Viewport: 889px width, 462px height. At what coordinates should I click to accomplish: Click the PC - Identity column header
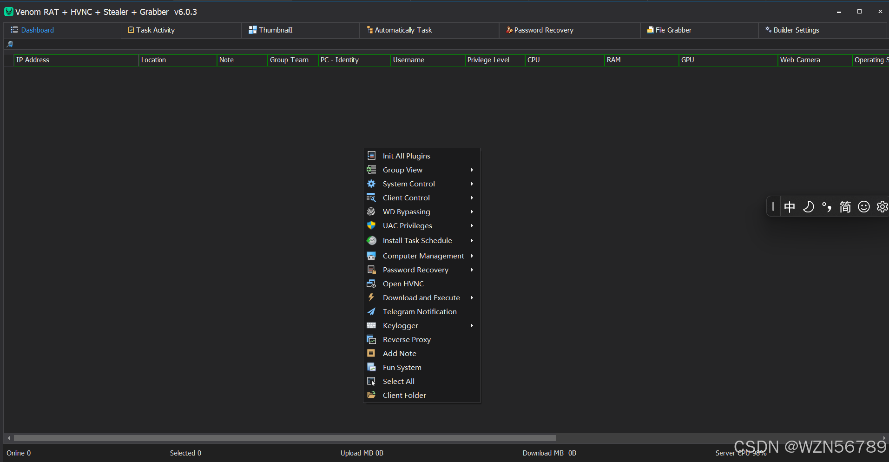coord(355,60)
